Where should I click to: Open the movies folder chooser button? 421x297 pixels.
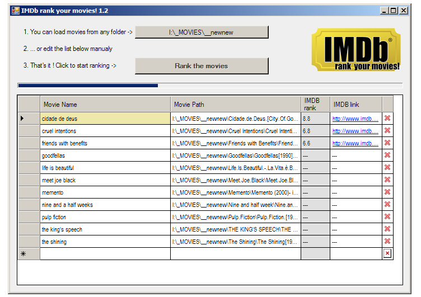coord(202,32)
